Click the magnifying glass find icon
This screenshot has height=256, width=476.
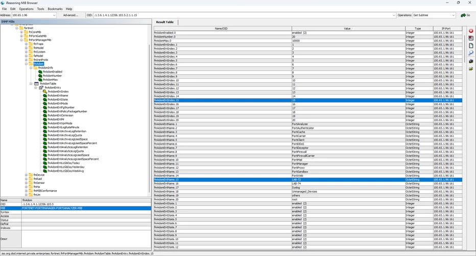pyautogui.click(x=471, y=53)
